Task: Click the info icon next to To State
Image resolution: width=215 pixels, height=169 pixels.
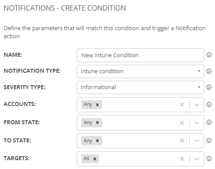Action: (209, 141)
